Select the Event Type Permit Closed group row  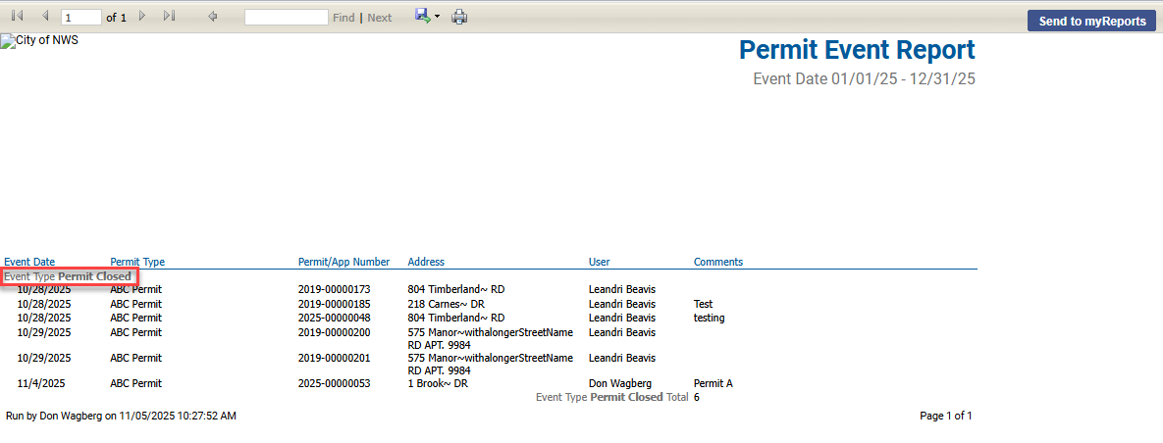point(68,276)
